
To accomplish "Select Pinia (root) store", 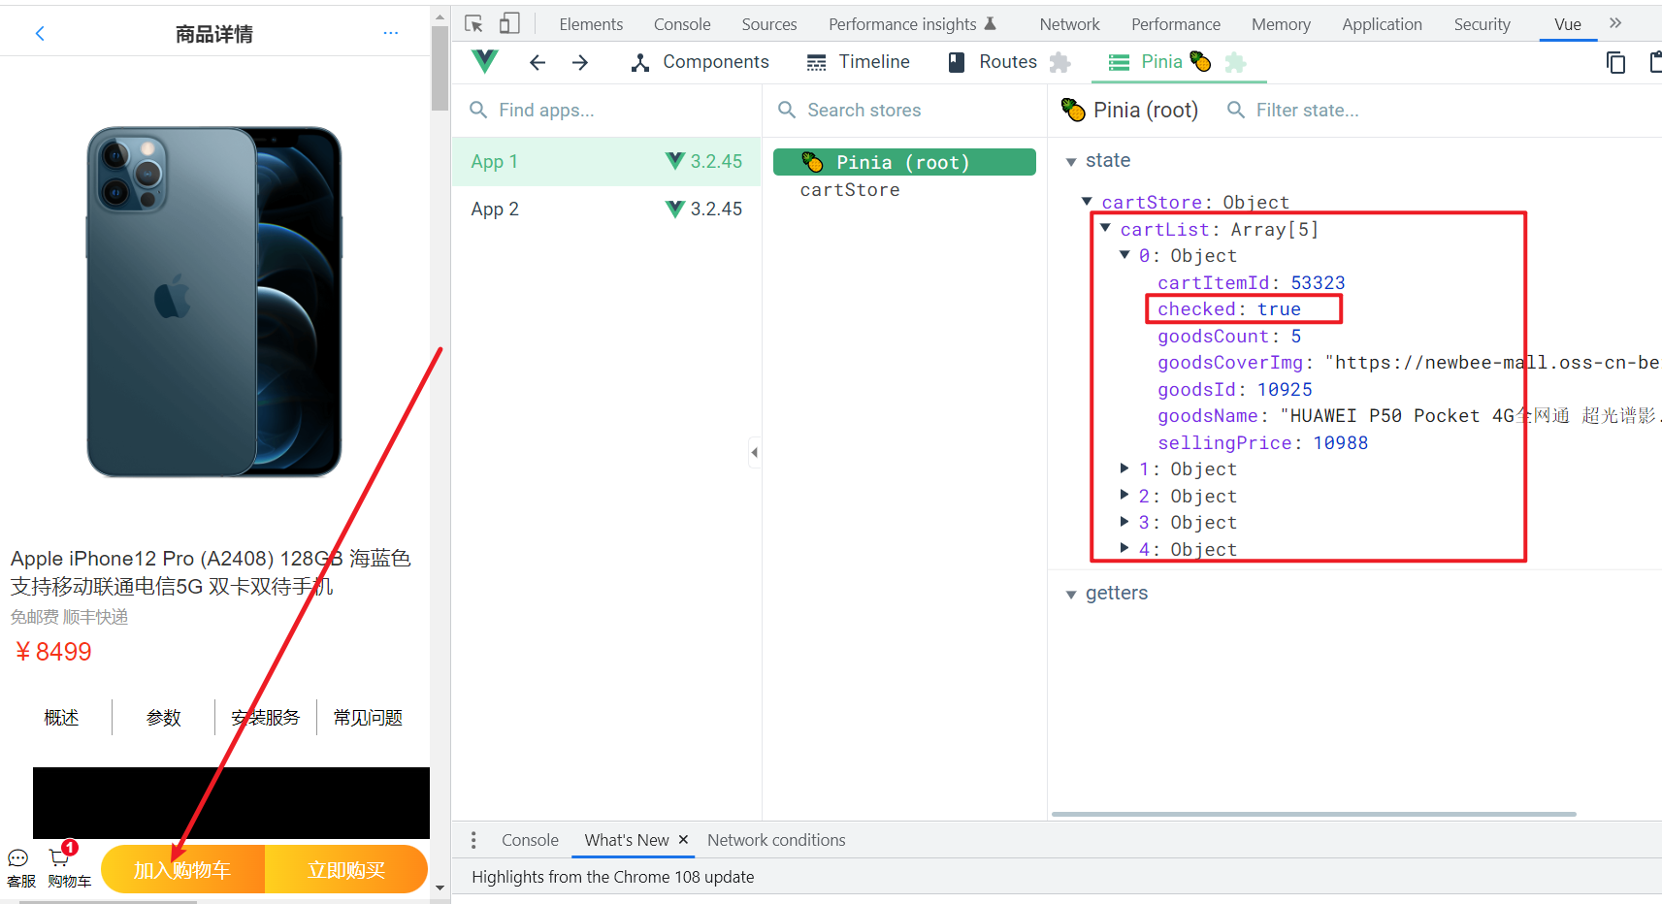I will (x=904, y=162).
